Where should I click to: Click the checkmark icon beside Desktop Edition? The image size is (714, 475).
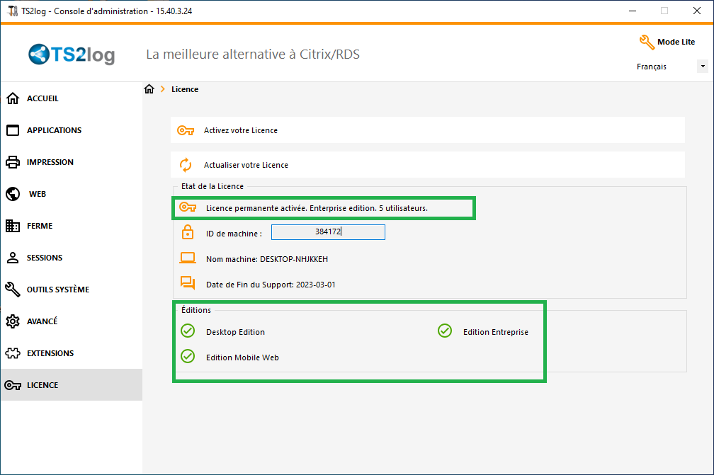coord(188,331)
